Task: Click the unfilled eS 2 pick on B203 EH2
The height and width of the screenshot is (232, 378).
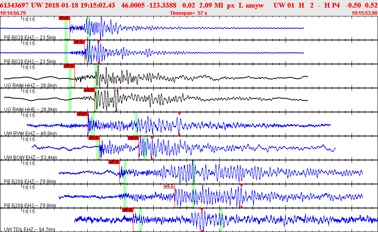Action: click(x=169, y=186)
